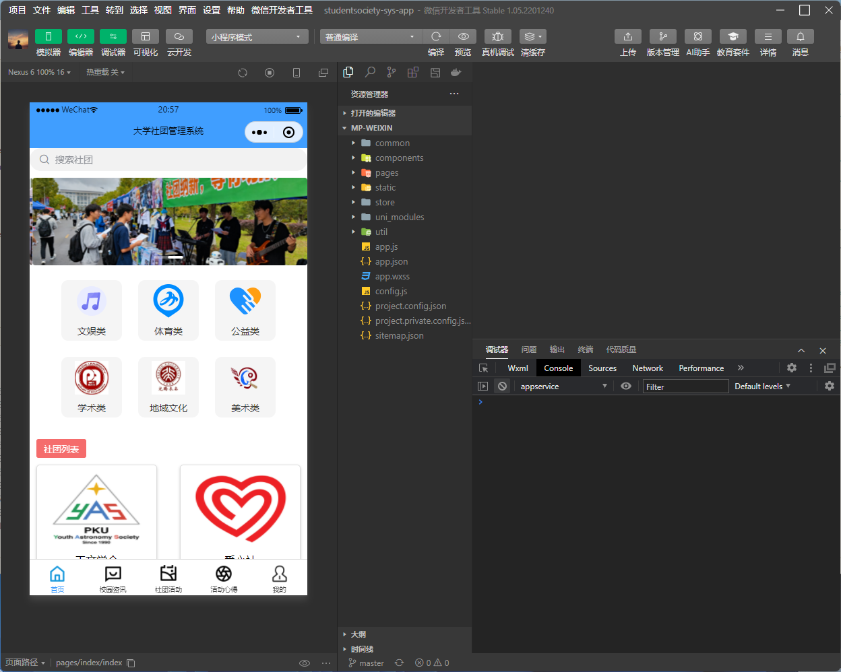Click the simulator stop icon
The height and width of the screenshot is (672, 841).
(x=270, y=73)
